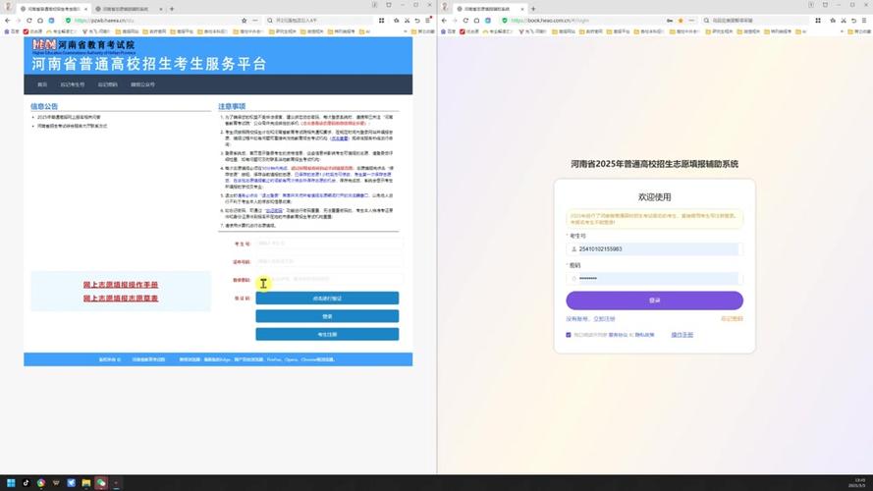Open apps grid icon in left browser toolbar
The image size is (873, 491).
pos(381,21)
